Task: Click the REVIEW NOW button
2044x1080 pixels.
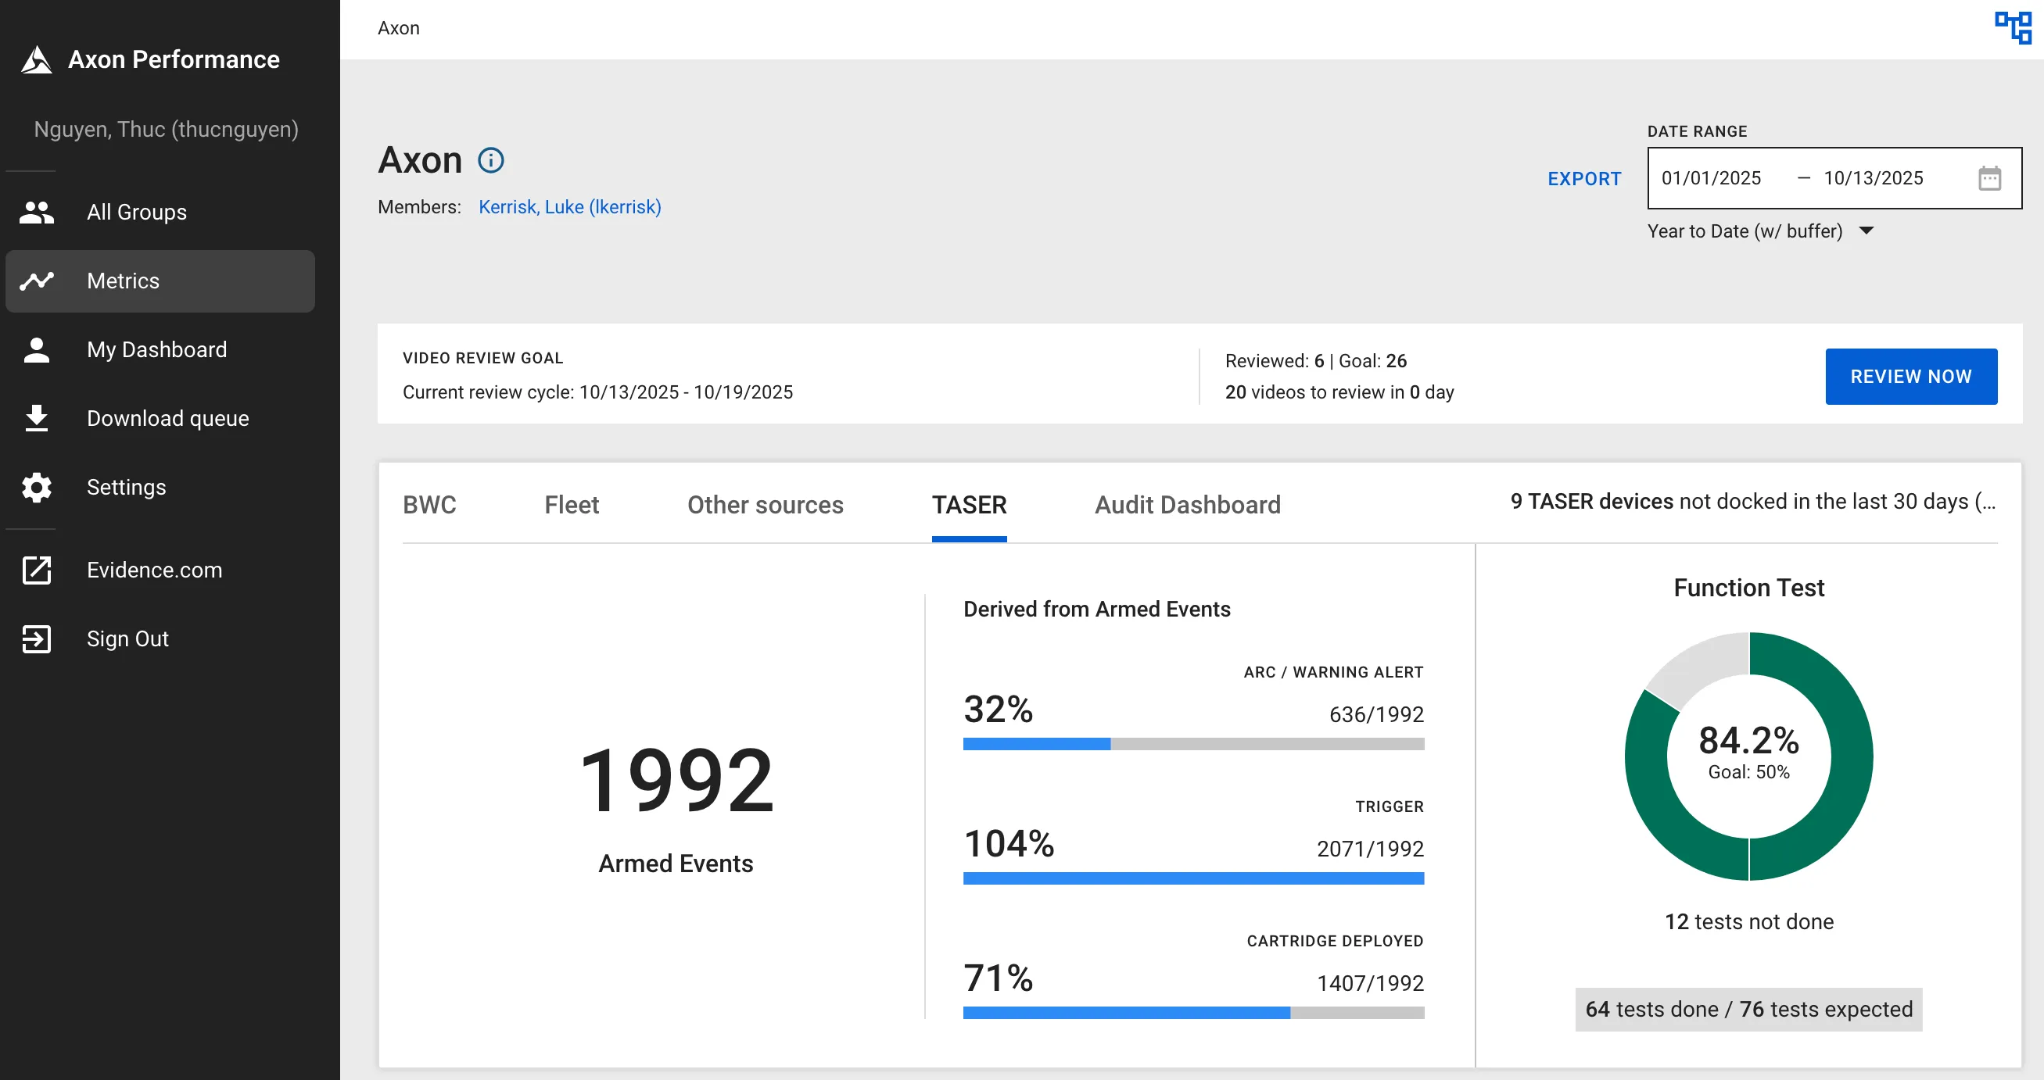Action: (1911, 376)
